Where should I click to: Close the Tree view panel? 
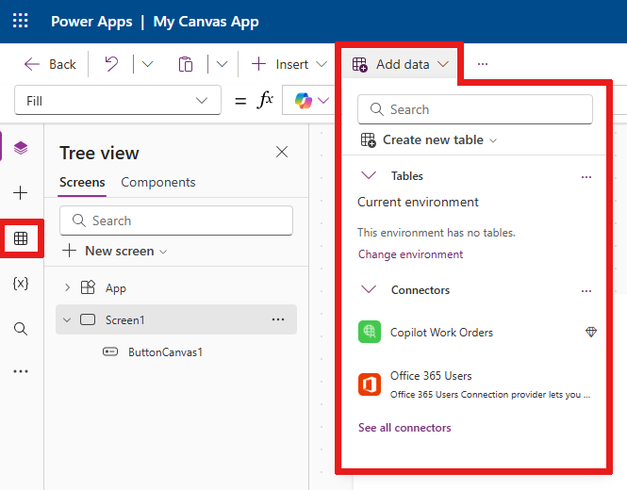click(x=282, y=152)
